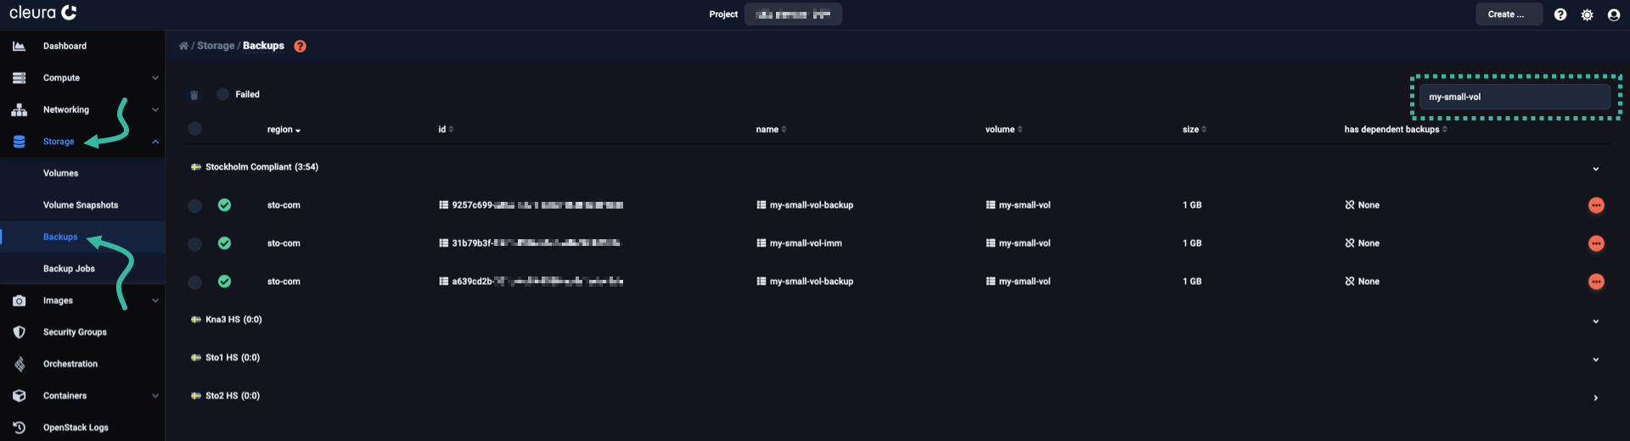Click the Cleura logo
The image size is (1630, 441).
pyautogui.click(x=43, y=13)
